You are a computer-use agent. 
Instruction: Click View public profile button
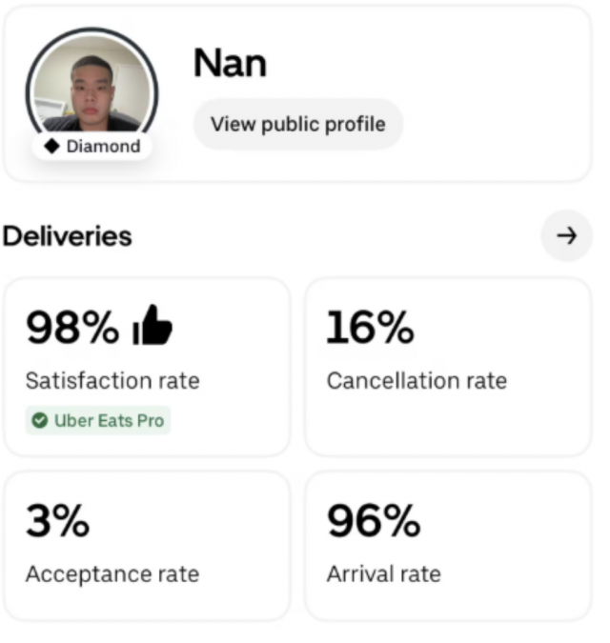[297, 124]
